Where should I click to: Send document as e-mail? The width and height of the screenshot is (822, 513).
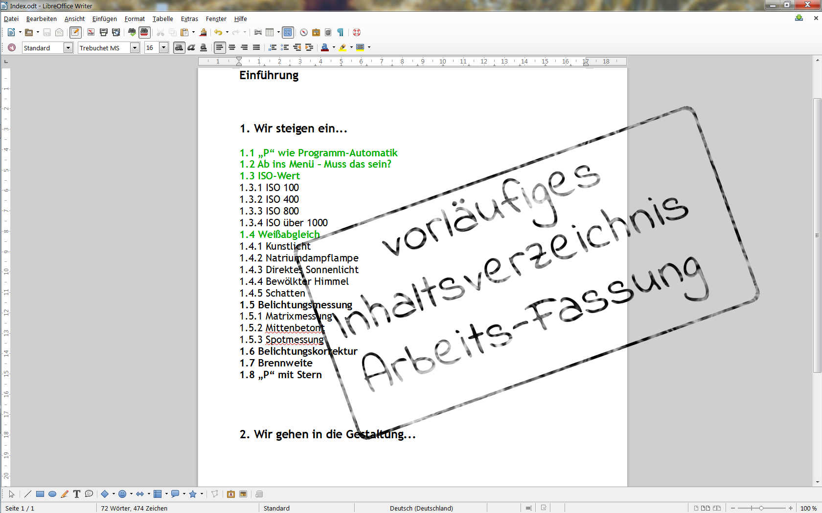(59, 32)
